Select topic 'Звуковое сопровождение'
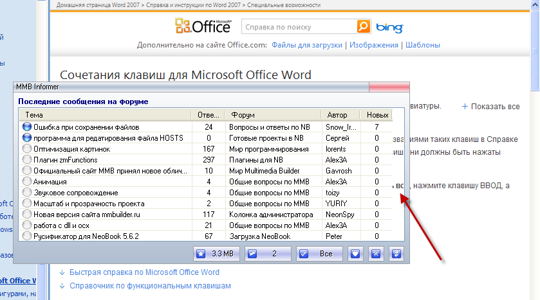540x300 pixels. [76, 193]
